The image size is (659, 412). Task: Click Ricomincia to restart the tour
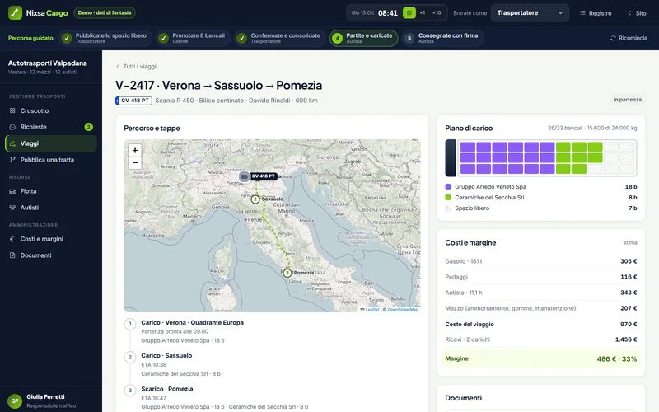[x=629, y=38]
